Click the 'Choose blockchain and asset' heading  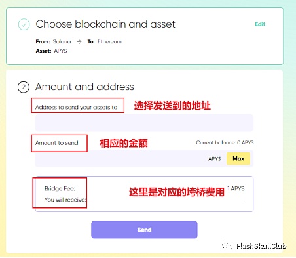point(105,24)
